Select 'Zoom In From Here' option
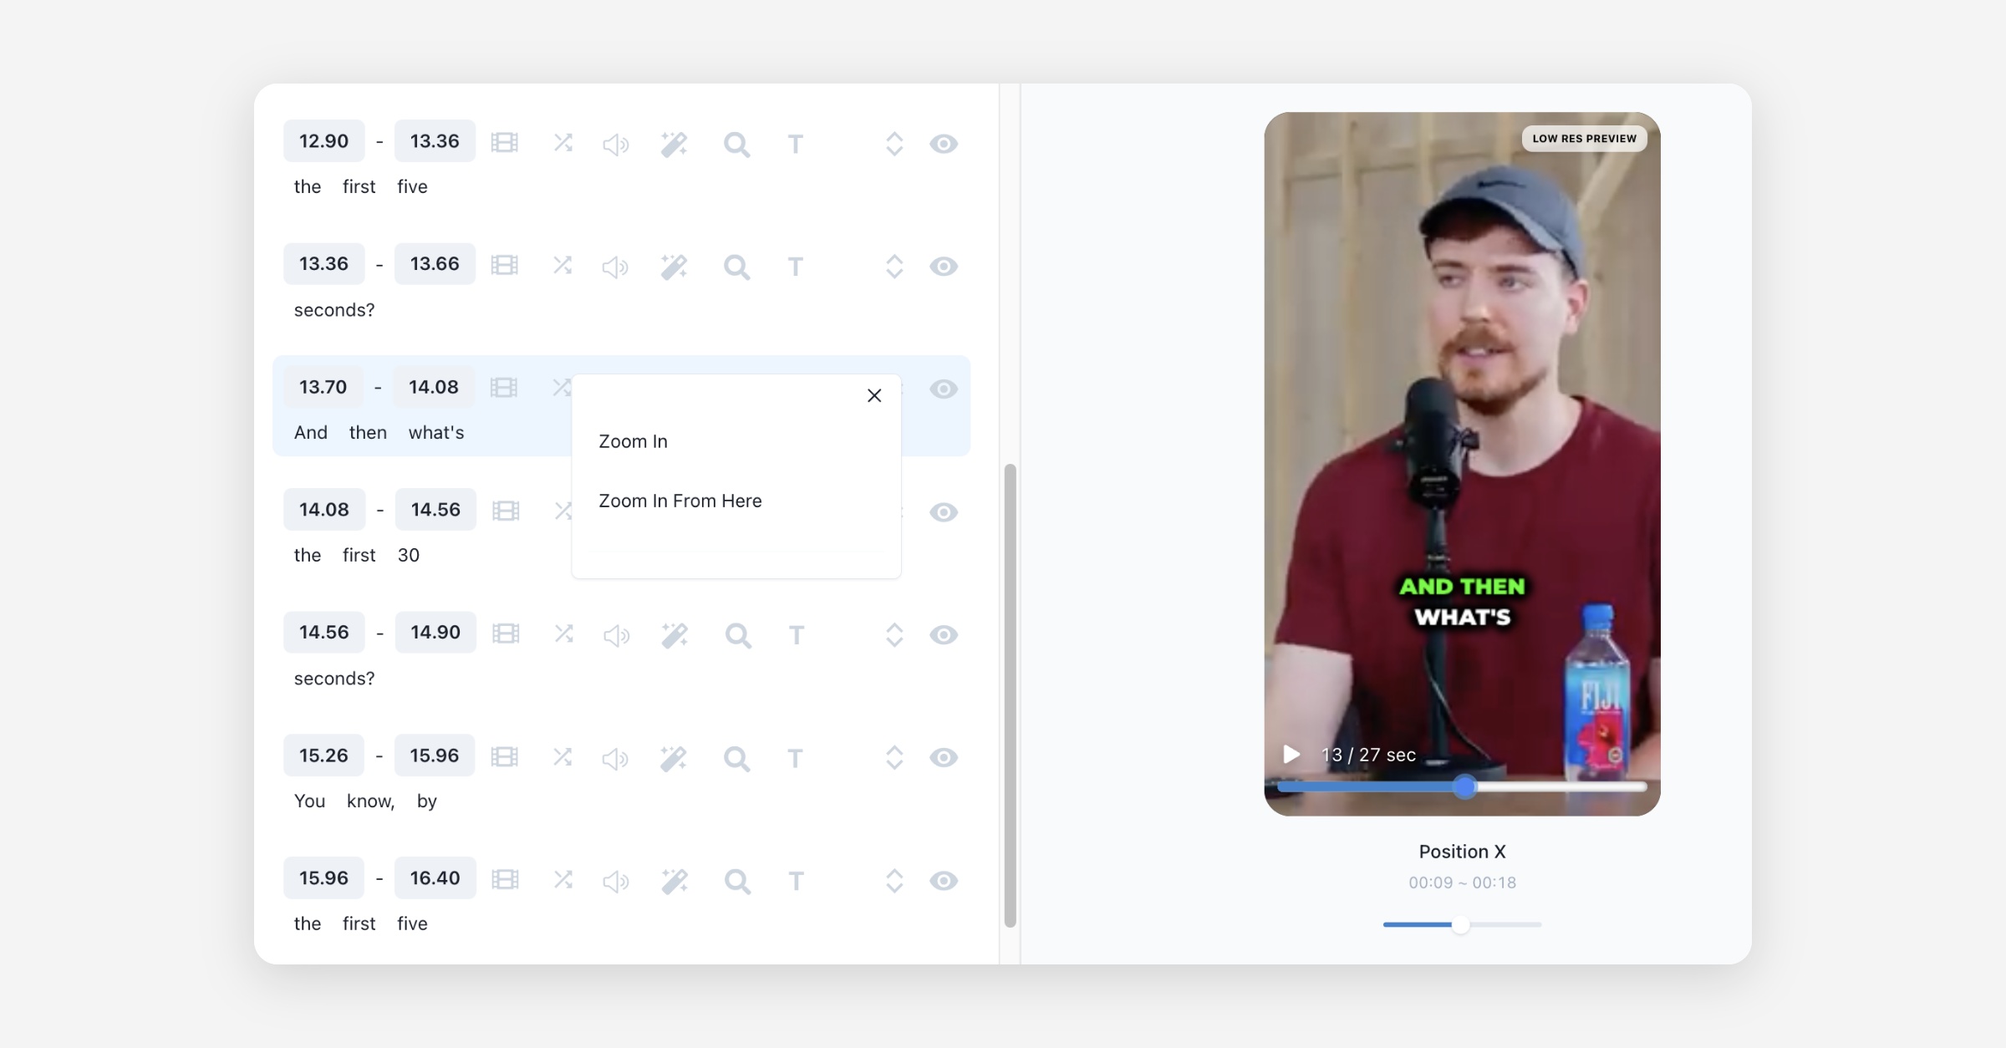 click(x=680, y=501)
